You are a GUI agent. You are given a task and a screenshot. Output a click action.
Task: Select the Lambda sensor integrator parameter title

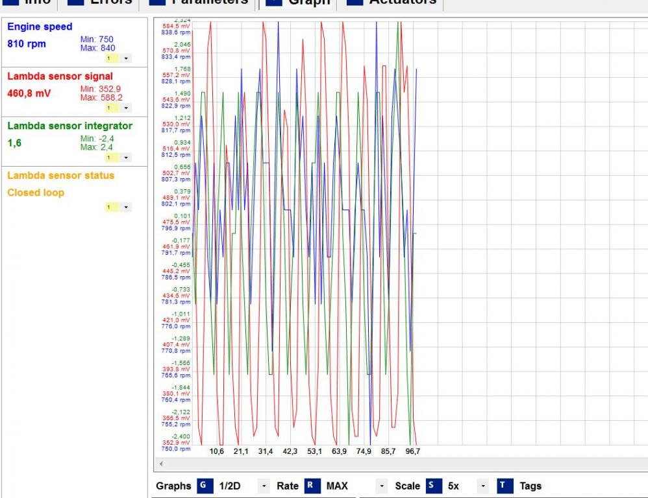tap(70, 126)
